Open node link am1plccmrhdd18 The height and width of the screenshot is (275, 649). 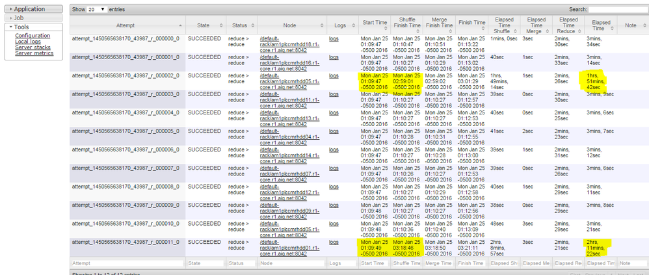tap(290, 44)
